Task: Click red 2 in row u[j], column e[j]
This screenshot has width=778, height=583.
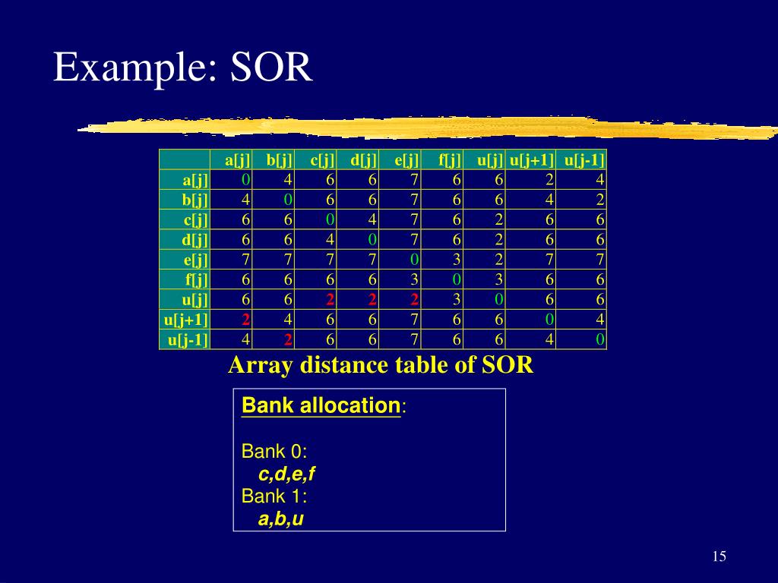Action: click(414, 299)
